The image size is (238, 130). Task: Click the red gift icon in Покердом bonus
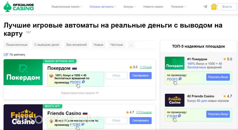pyautogui.click(x=51, y=76)
